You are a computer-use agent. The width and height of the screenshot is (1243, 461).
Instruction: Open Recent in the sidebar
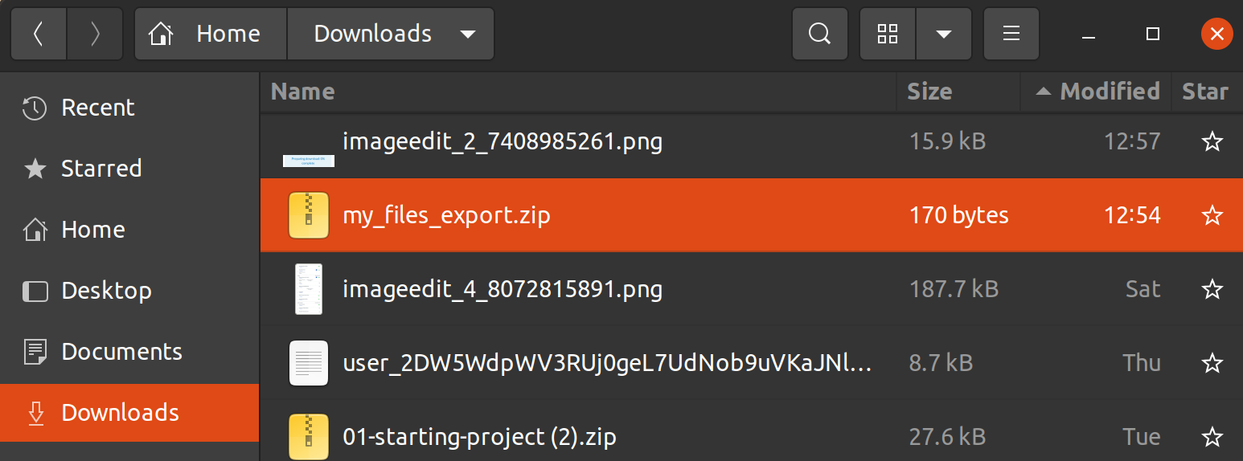pos(98,108)
